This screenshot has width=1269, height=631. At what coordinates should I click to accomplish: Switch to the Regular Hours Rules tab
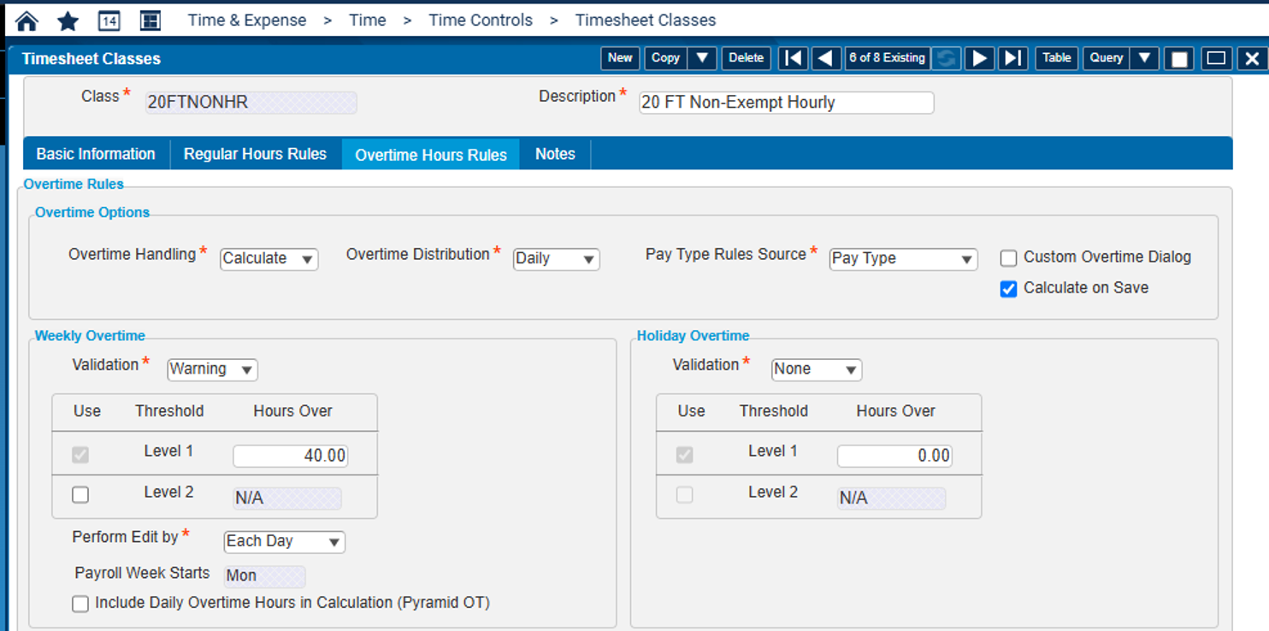tap(255, 154)
